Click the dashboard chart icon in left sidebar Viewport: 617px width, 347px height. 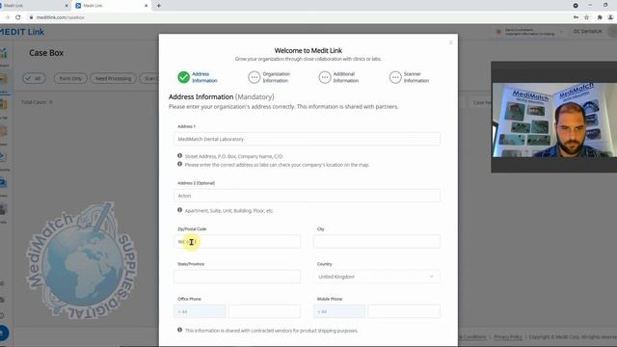tap(4, 53)
